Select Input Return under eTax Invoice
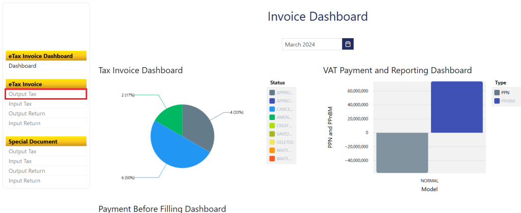This screenshot has width=521, height=213. 24,123
